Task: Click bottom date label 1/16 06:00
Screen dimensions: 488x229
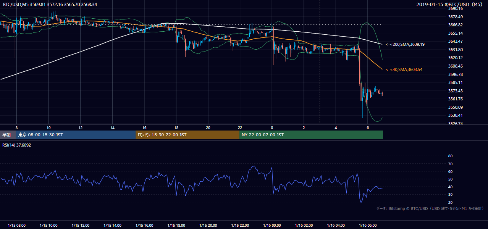Action: point(367,225)
